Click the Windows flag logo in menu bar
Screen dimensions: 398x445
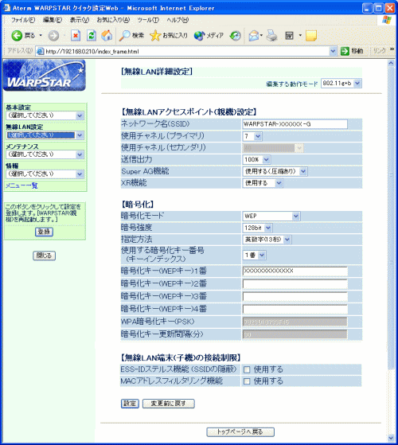pos(387,20)
